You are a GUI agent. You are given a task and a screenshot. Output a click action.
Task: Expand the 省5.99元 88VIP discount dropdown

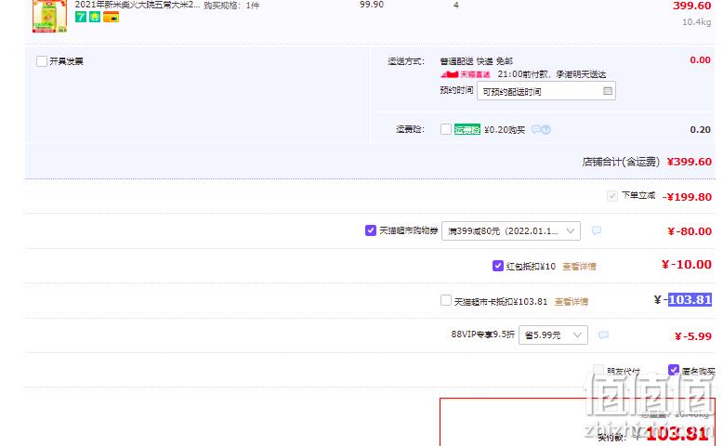click(553, 334)
